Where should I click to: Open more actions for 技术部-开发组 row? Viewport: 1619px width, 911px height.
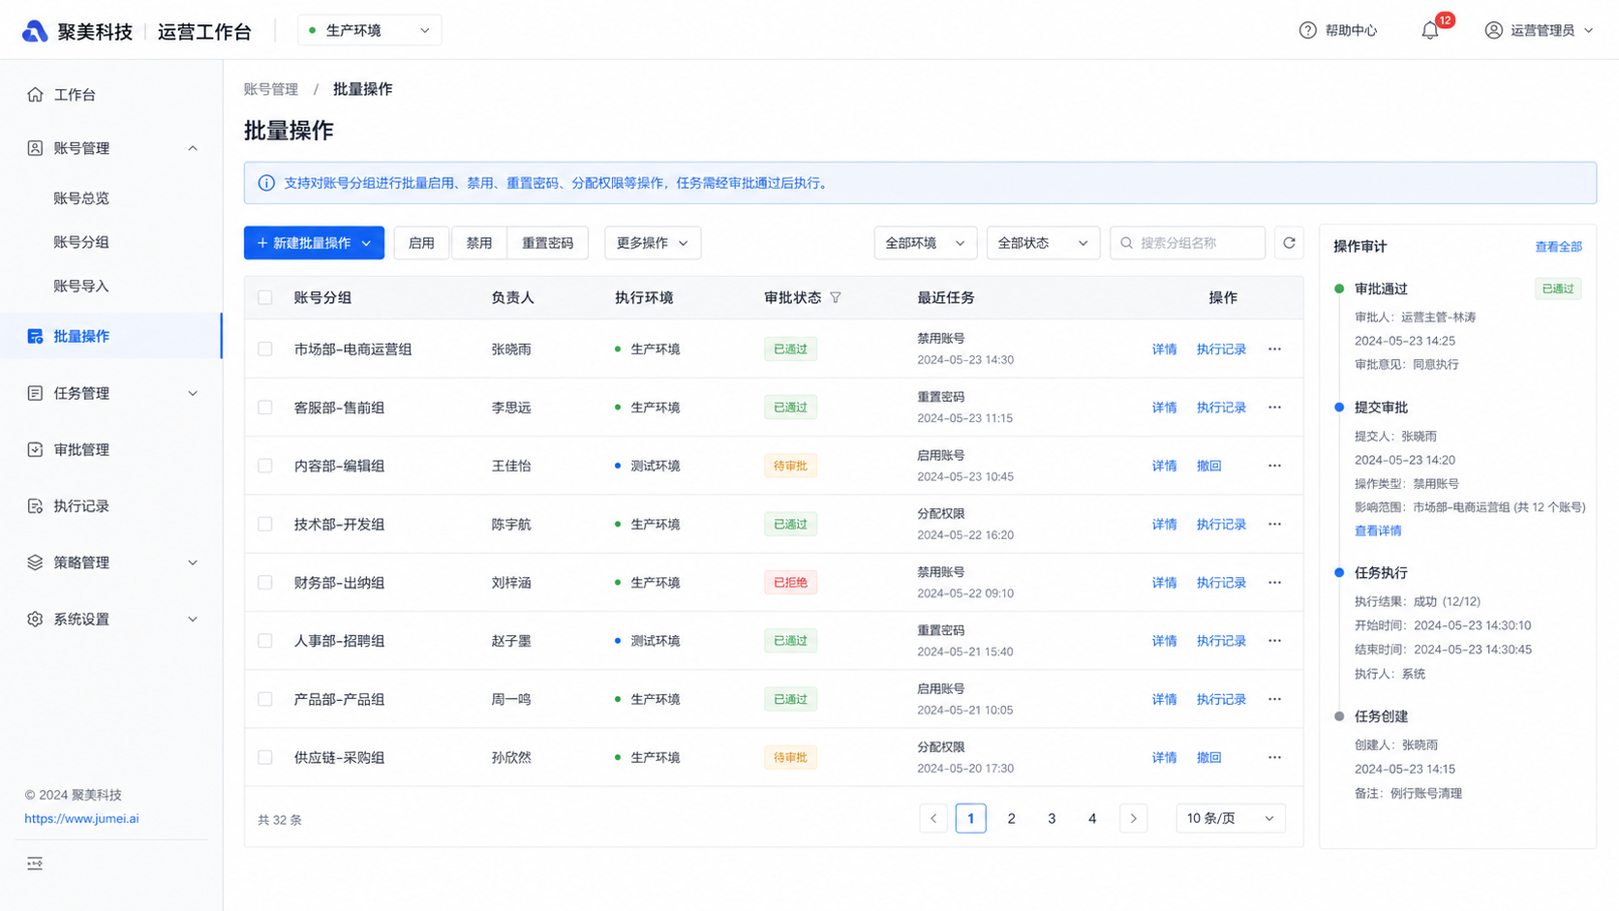pyautogui.click(x=1274, y=524)
